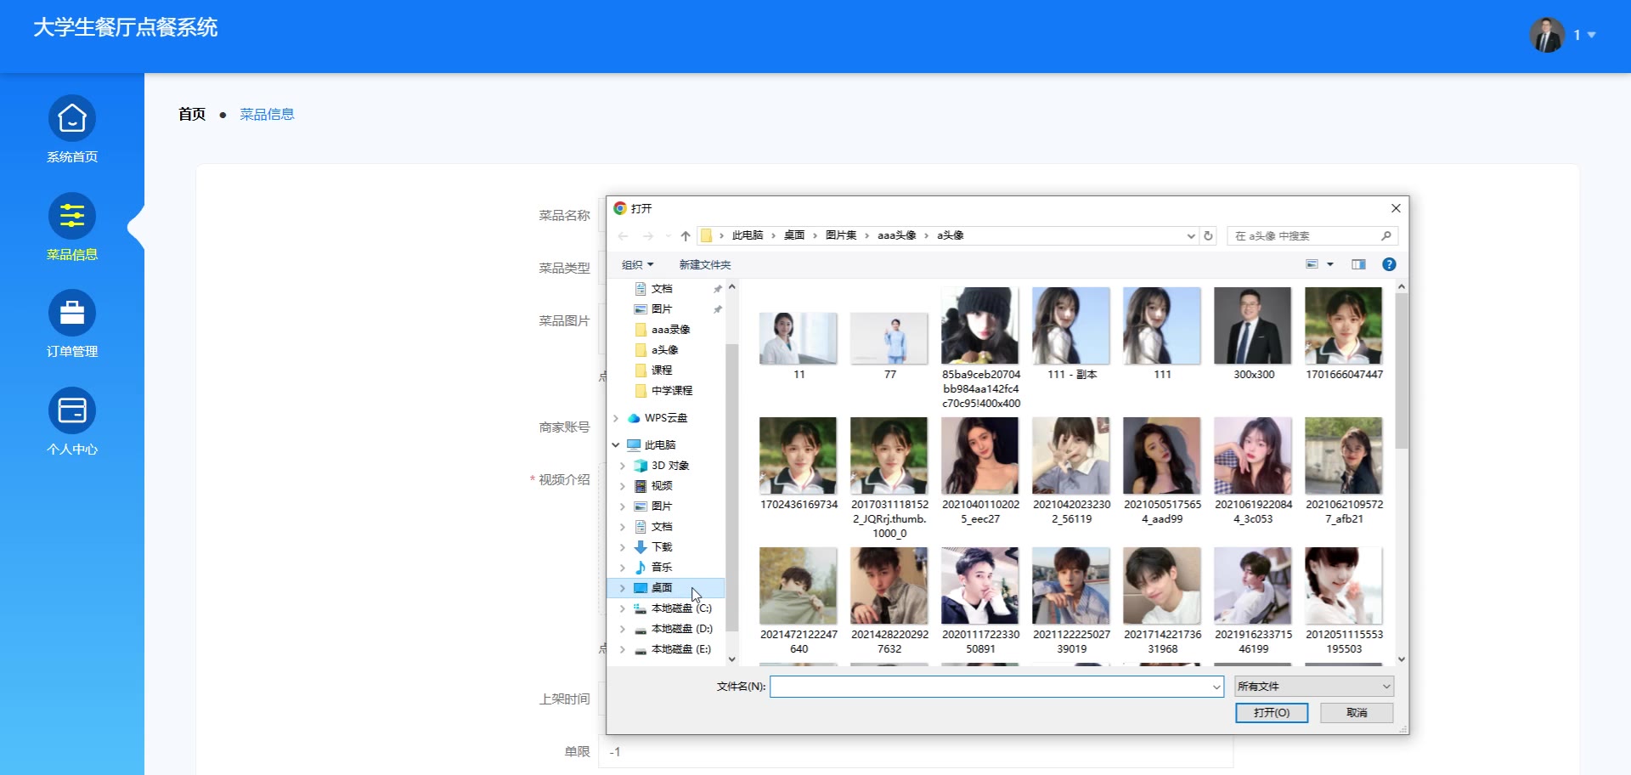Click the 取消 button

(x=1357, y=713)
